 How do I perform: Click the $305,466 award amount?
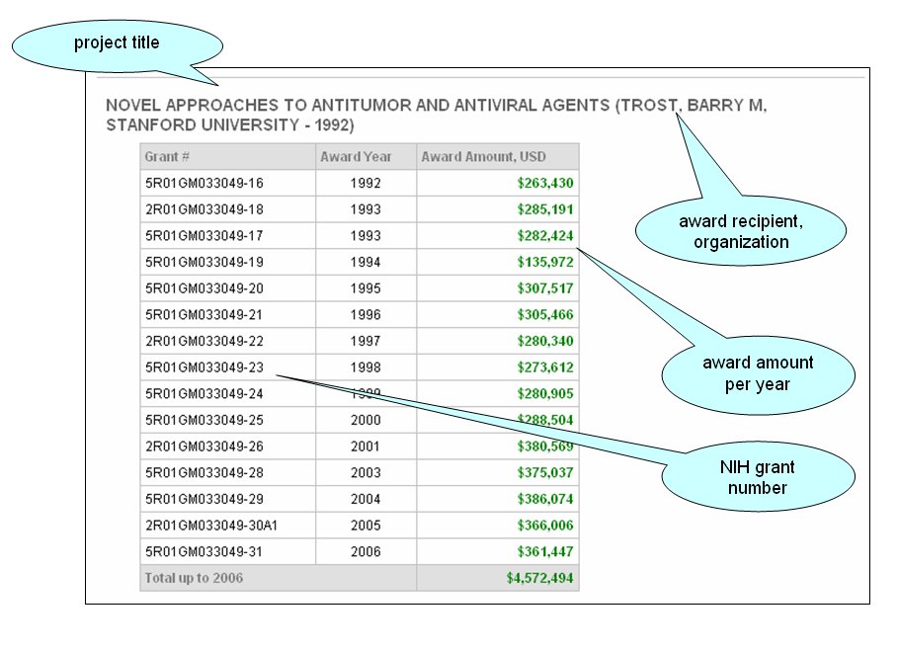(x=545, y=315)
